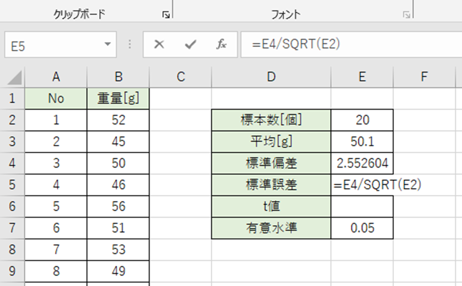
Task: Click the 有意水準 value cell 0.05
Action: pos(362,228)
